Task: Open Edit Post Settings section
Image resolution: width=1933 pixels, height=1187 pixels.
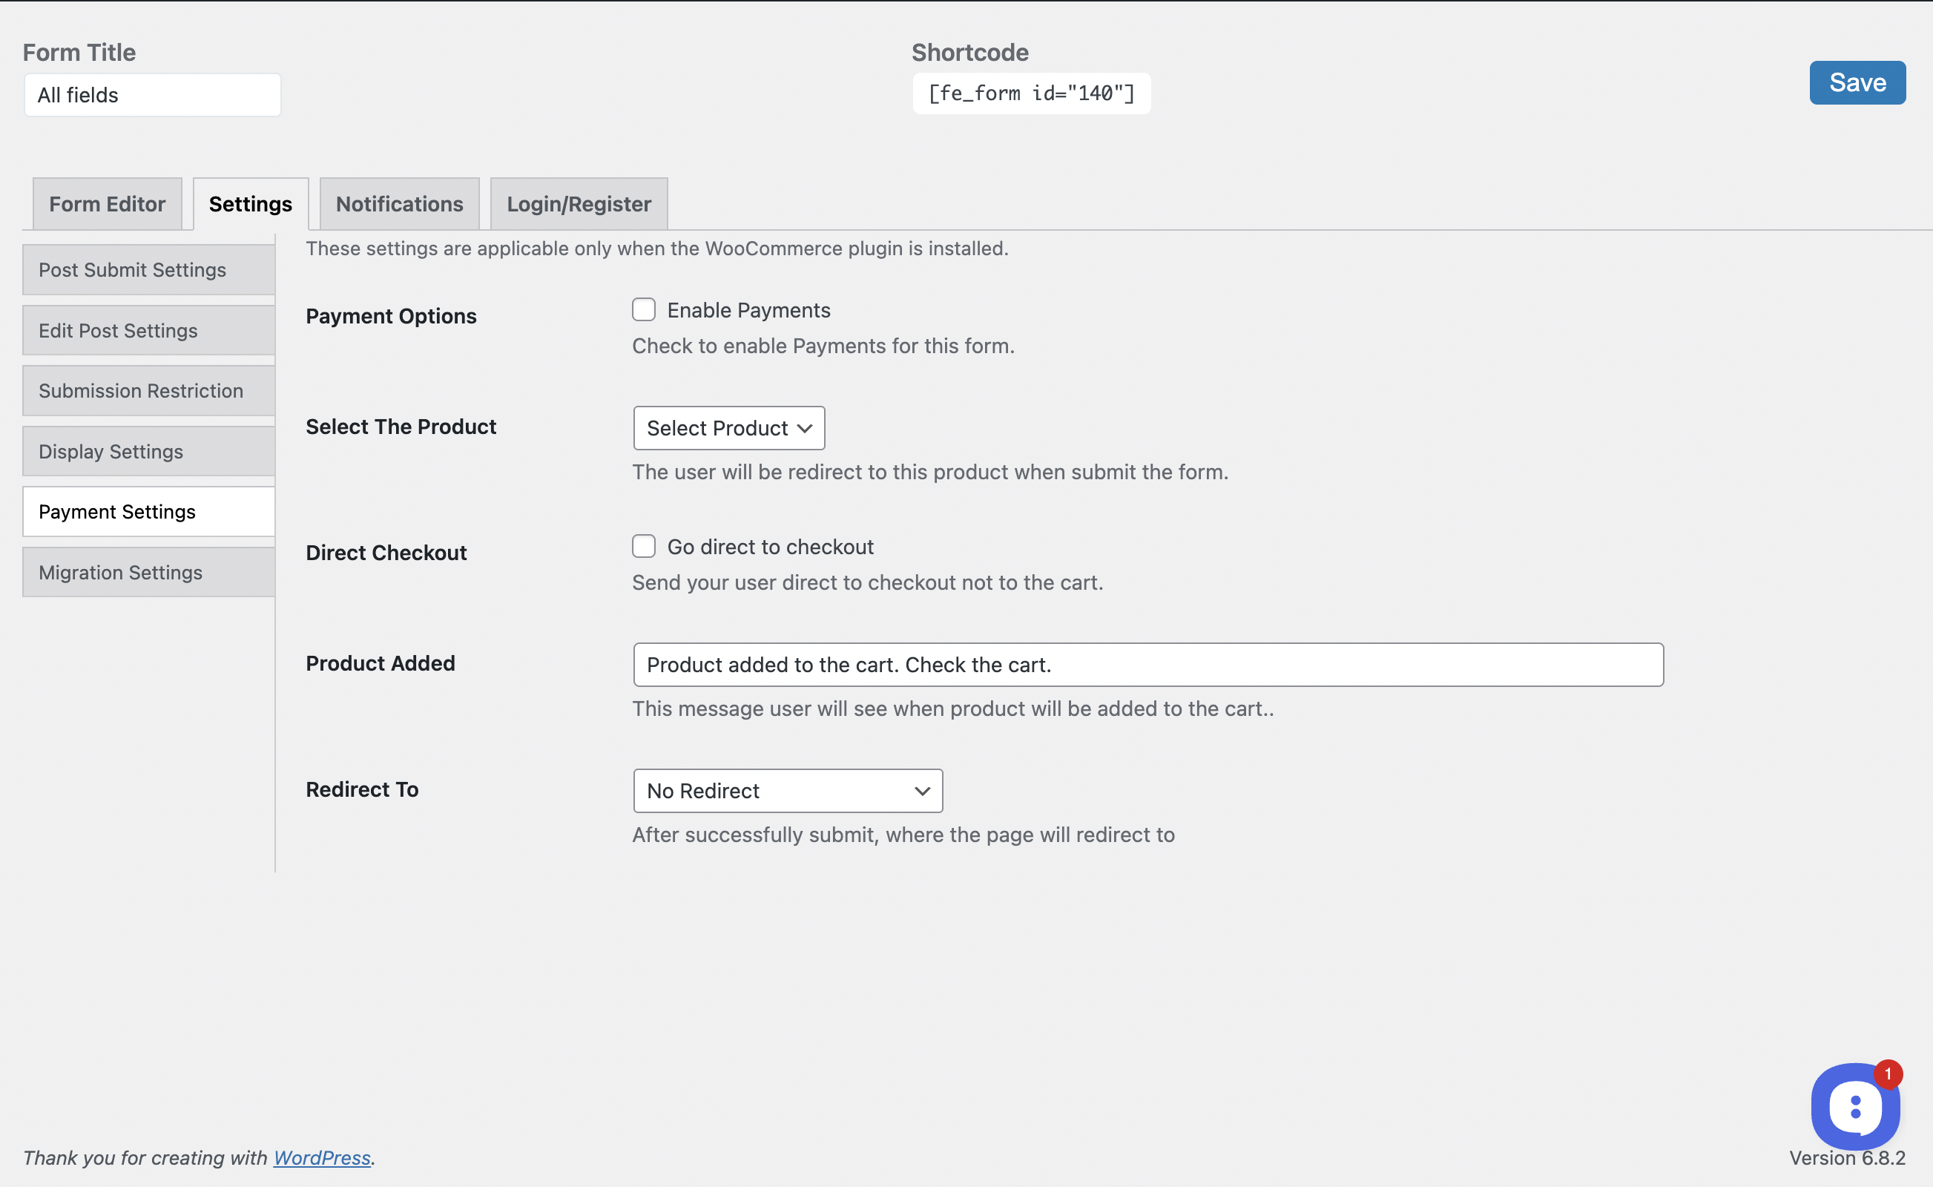Action: pos(149,331)
